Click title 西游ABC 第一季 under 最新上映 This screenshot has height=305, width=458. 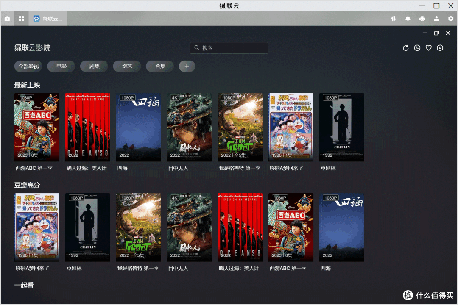34,168
